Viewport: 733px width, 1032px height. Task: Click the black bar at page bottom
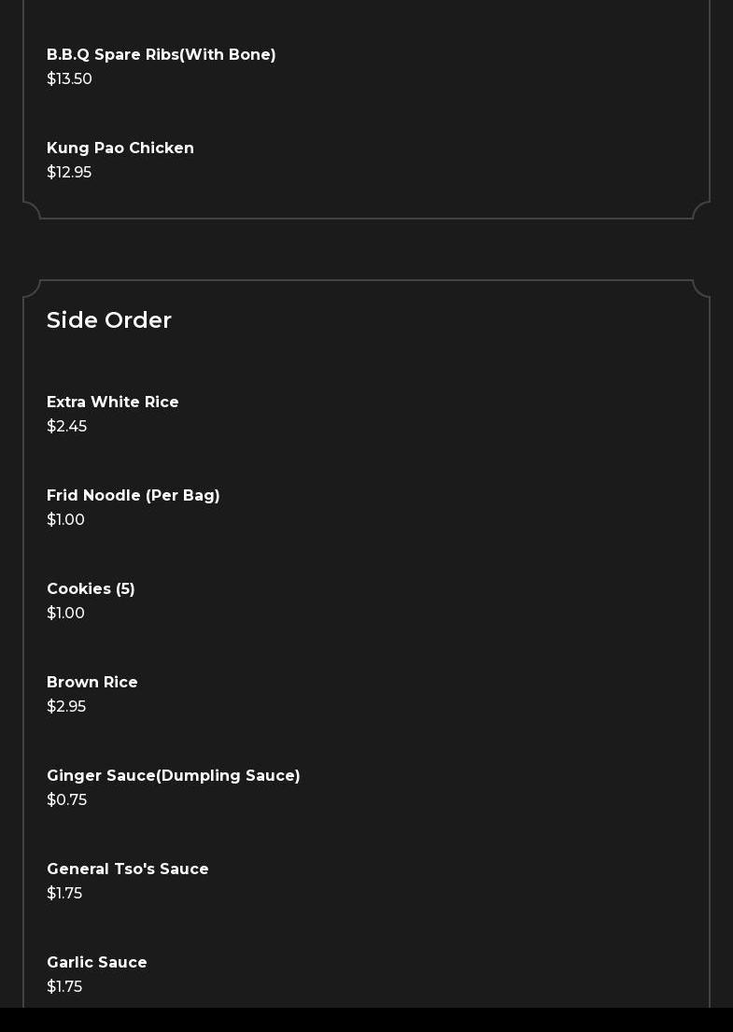(x=366, y=1020)
